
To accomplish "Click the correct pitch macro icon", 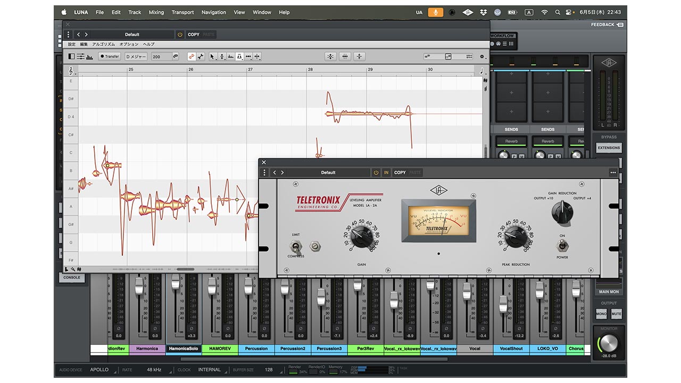I will click(x=330, y=56).
